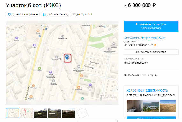Screen dimensions: 182x122
Task: Click the heart icon for favorites
Action: (x=9, y=14)
